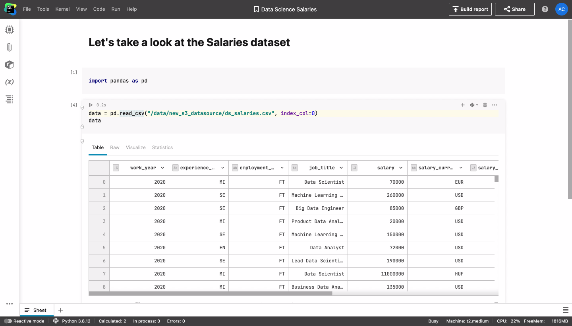
Task: Collapse the code cell input fold marker
Action: [x=82, y=107]
